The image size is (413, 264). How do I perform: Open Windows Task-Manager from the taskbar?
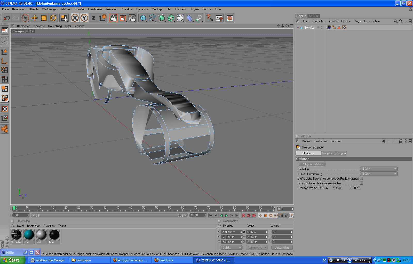(x=48, y=260)
